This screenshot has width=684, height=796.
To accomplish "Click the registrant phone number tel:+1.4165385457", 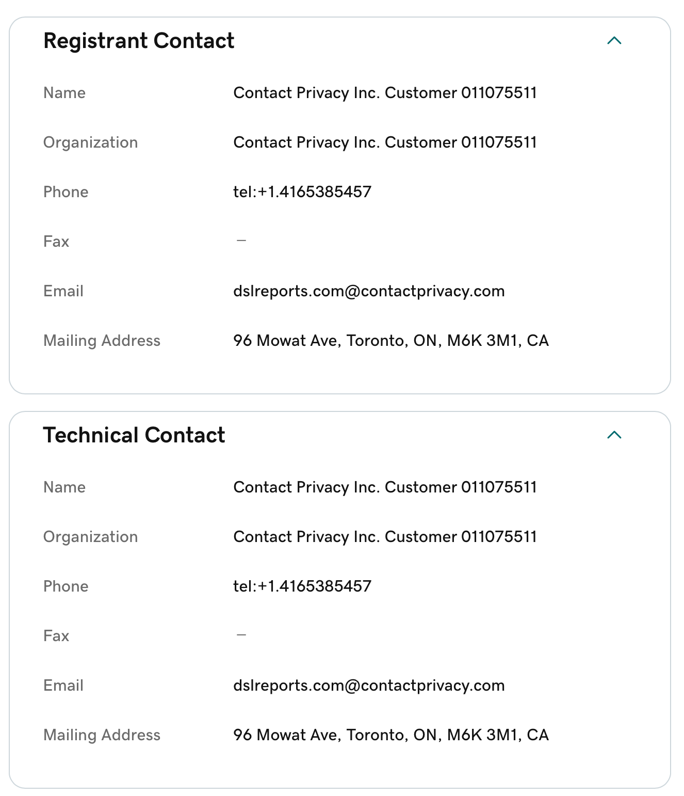I will pos(302,192).
